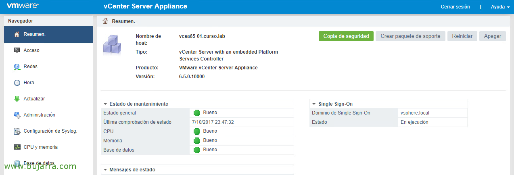Open Configuración de Syslog
The width and height of the screenshot is (514, 175).
(48, 131)
